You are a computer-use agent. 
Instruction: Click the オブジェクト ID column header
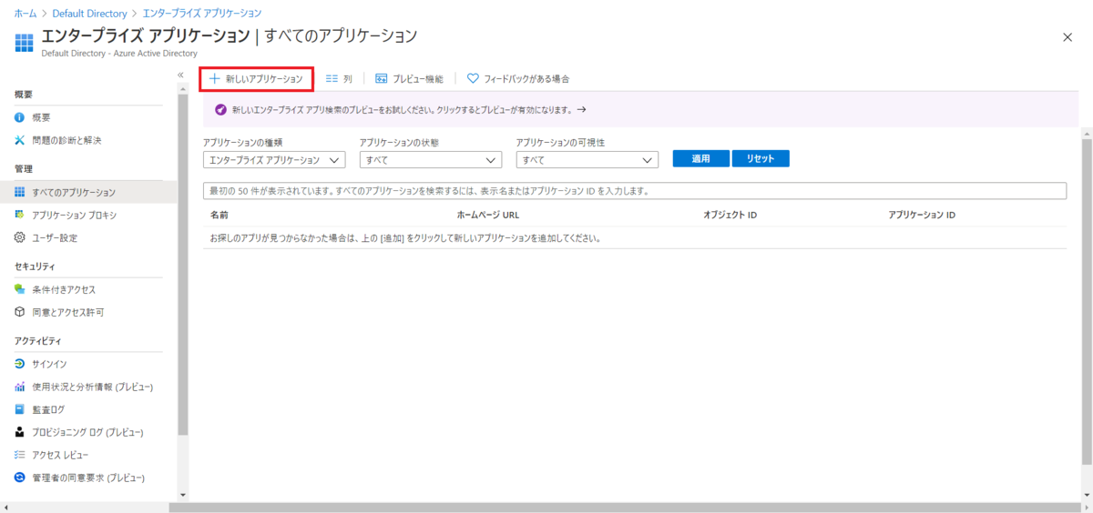(x=730, y=216)
